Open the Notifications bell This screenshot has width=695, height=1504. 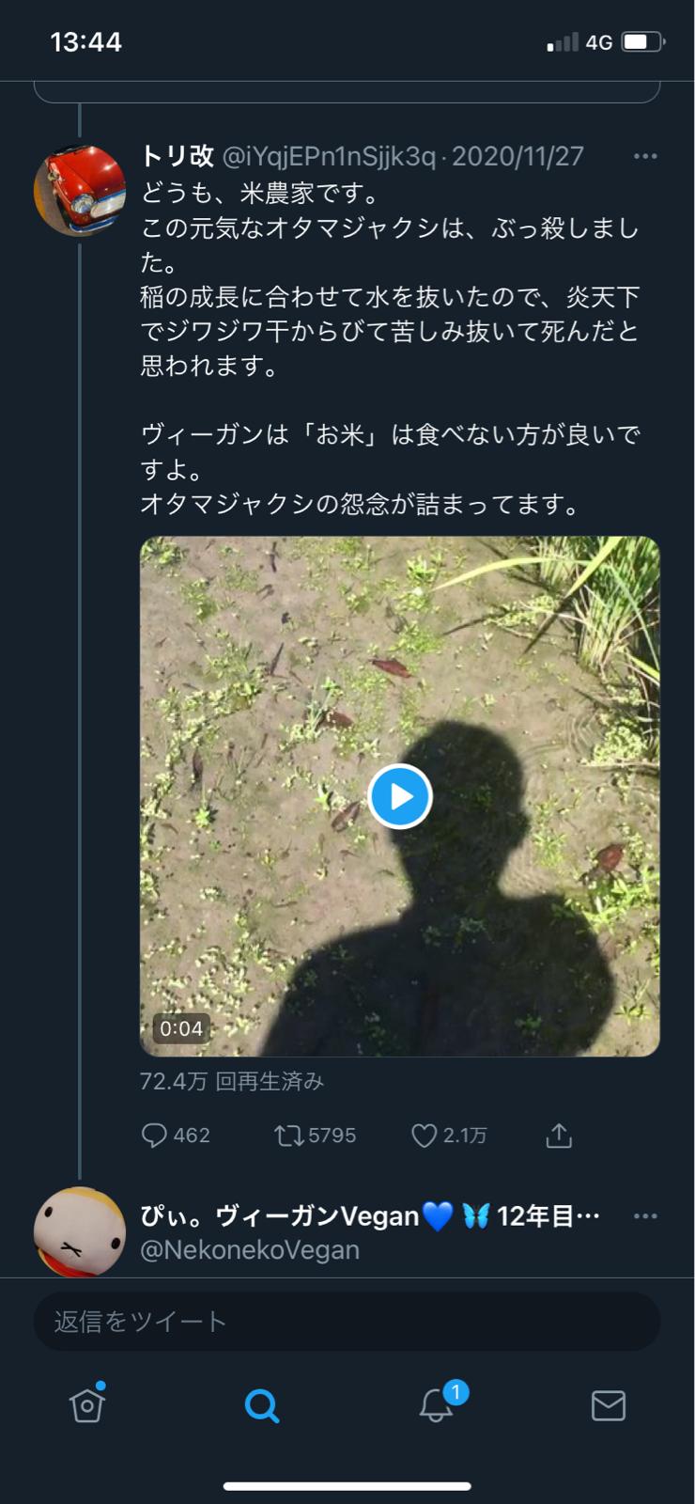436,1405
